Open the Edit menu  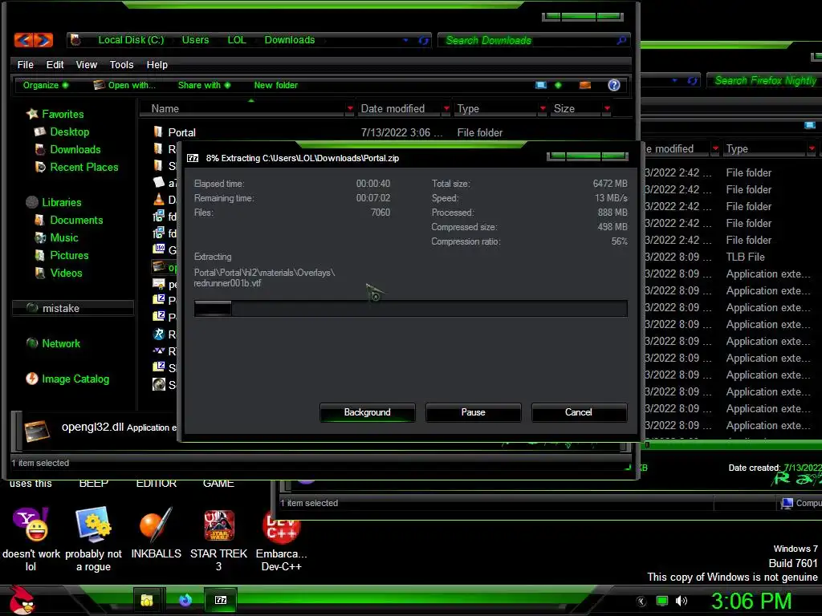tap(55, 64)
